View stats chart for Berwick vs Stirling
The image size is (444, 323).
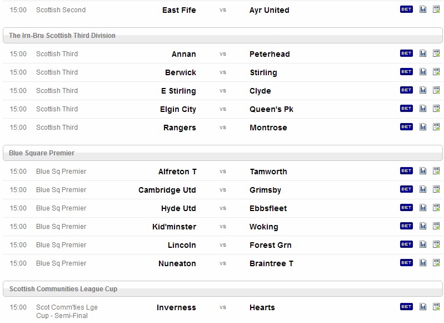pos(423,72)
